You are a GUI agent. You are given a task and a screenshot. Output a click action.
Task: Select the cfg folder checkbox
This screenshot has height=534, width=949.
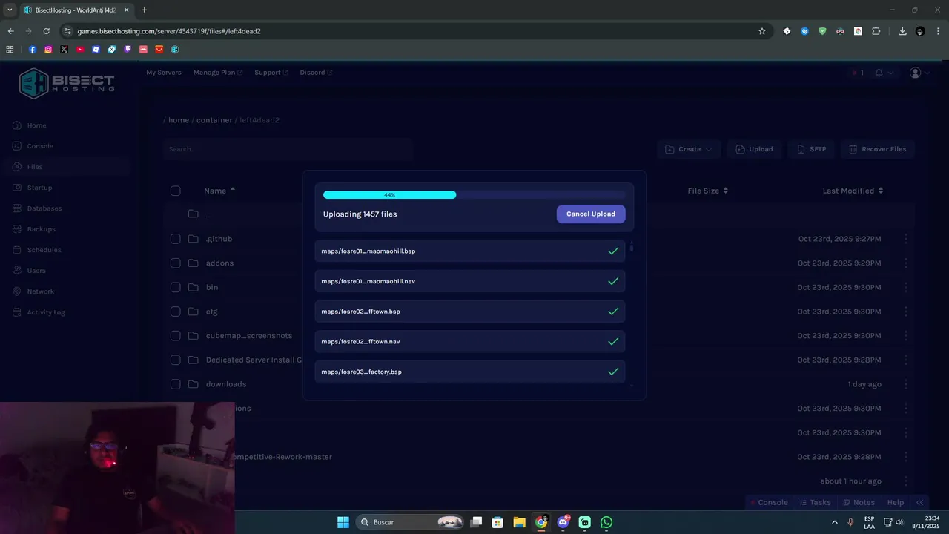[x=175, y=311]
